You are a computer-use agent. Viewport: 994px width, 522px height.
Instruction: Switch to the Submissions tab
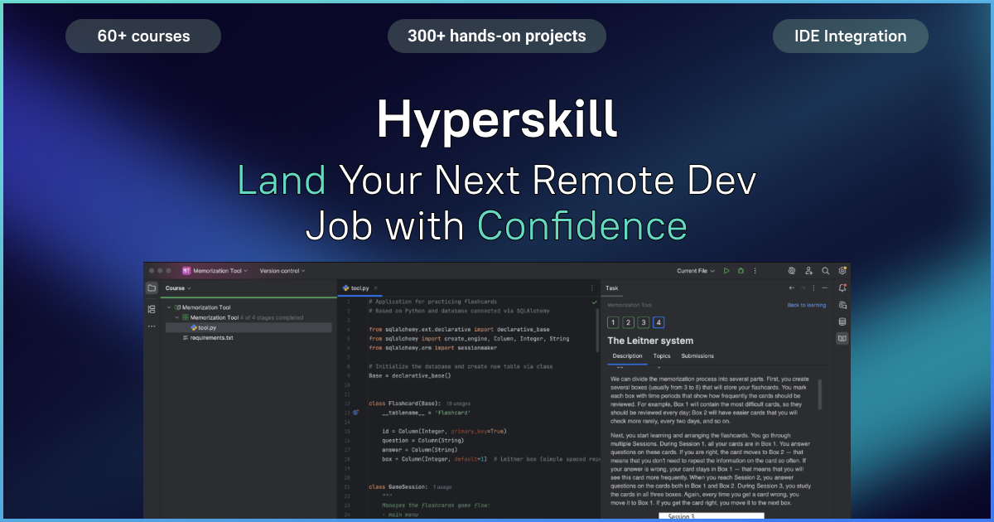697,356
